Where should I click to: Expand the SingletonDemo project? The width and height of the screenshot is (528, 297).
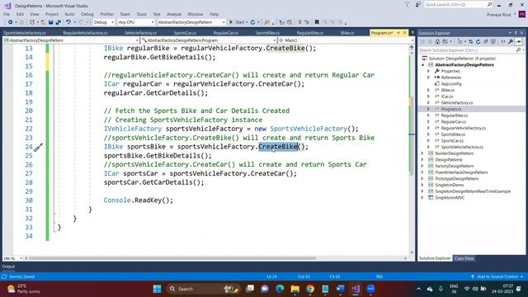point(422,185)
